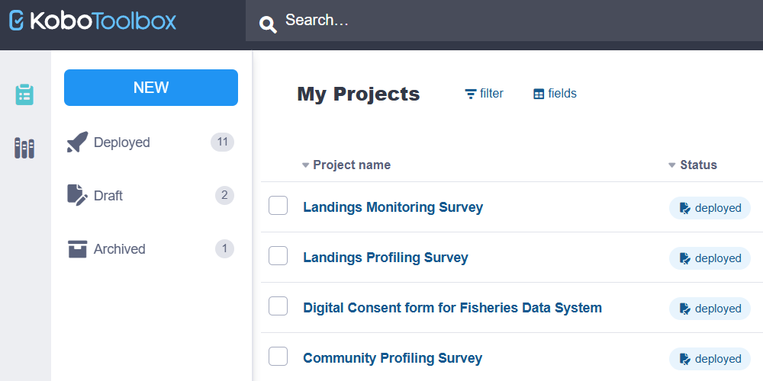Click deployed badge for Landings Monitoring Survey

pyautogui.click(x=710, y=208)
